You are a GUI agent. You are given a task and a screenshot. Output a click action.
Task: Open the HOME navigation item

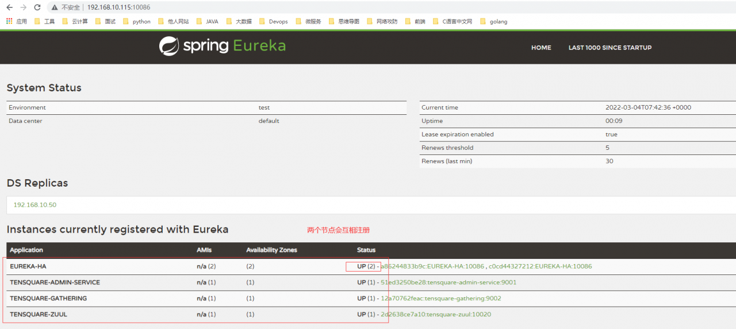541,48
